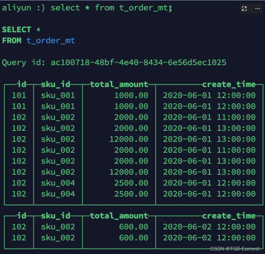Click the create_time header of the upper result table
Image resolution: width=265 pixels, height=254 pixels.
(x=229, y=84)
